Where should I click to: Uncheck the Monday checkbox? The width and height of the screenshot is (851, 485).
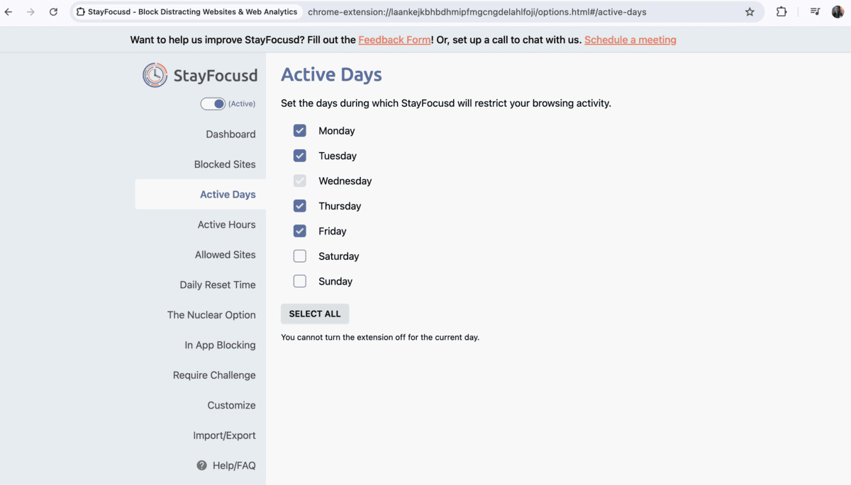300,131
